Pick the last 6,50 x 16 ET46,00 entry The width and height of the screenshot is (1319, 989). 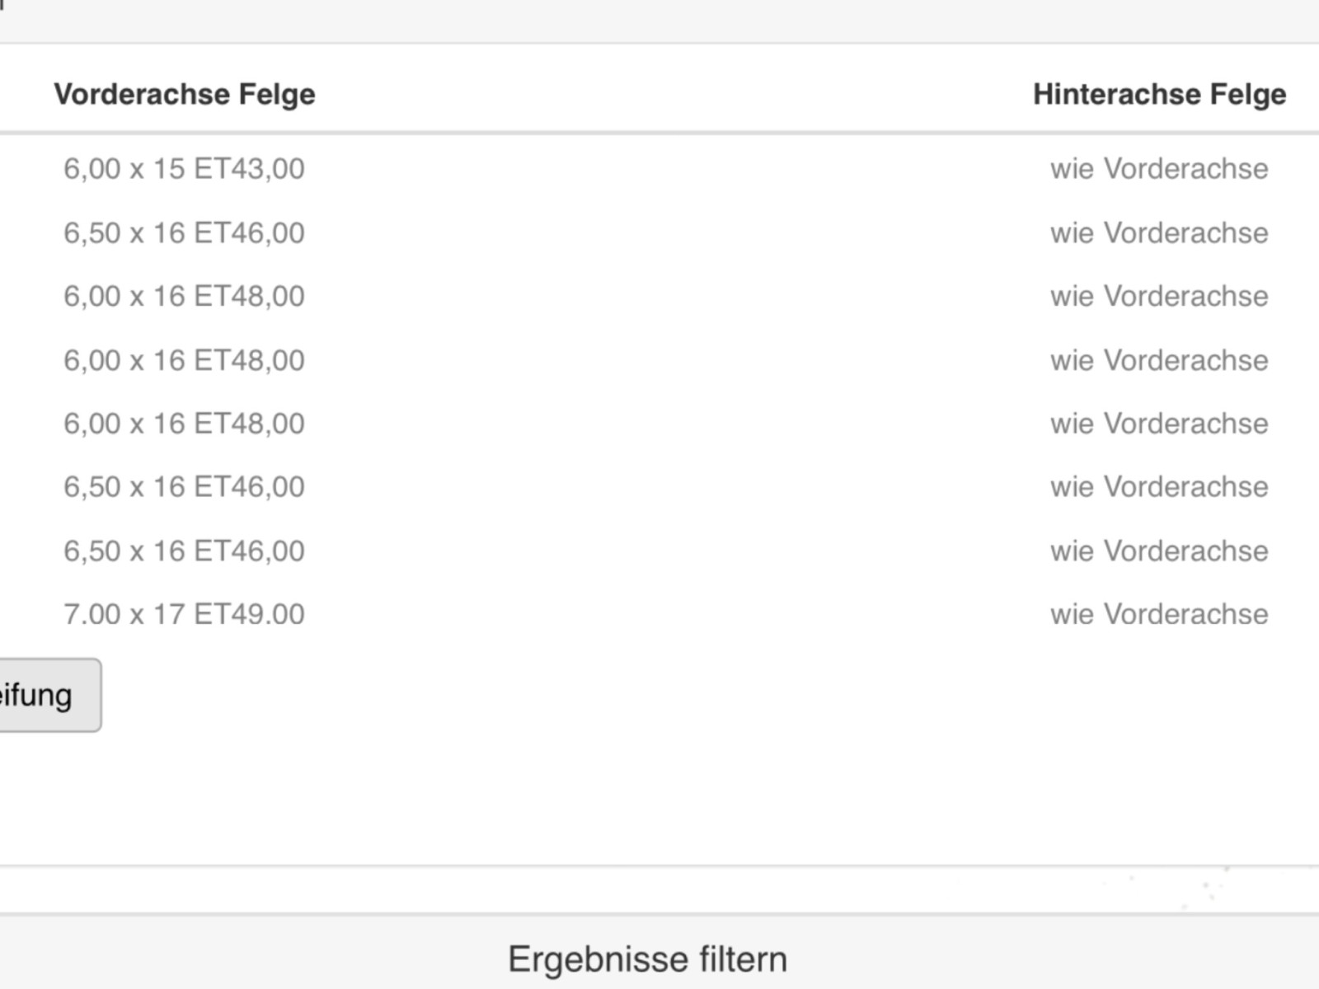184,551
